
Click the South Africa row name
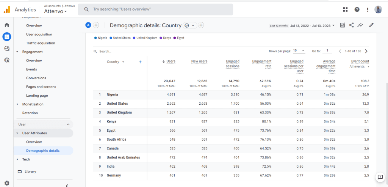(116, 140)
